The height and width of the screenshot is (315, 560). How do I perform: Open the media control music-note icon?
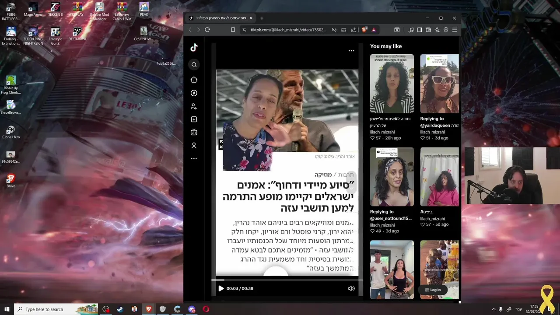point(411,30)
